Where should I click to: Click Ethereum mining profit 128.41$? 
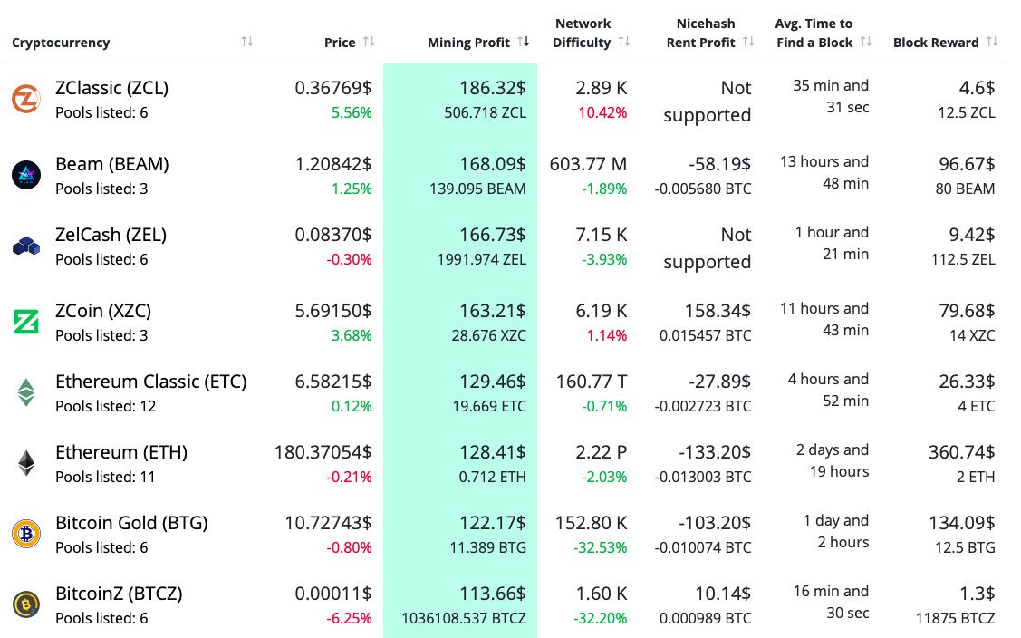(492, 452)
